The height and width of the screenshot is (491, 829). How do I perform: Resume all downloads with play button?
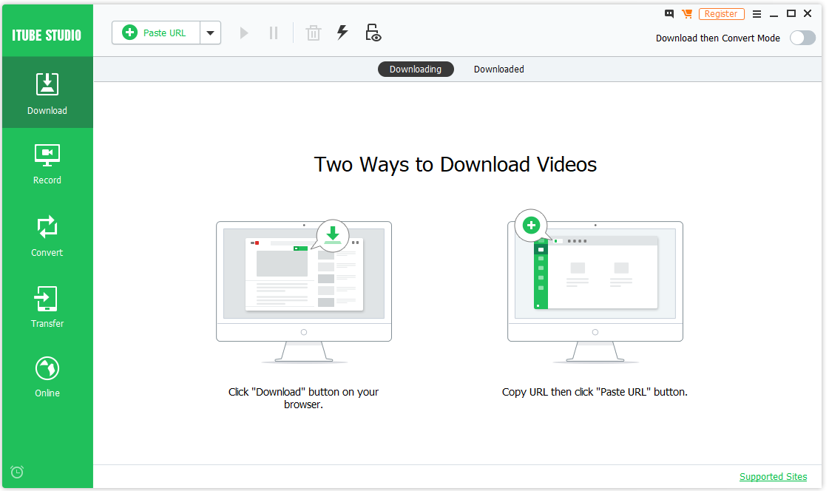[x=244, y=33]
